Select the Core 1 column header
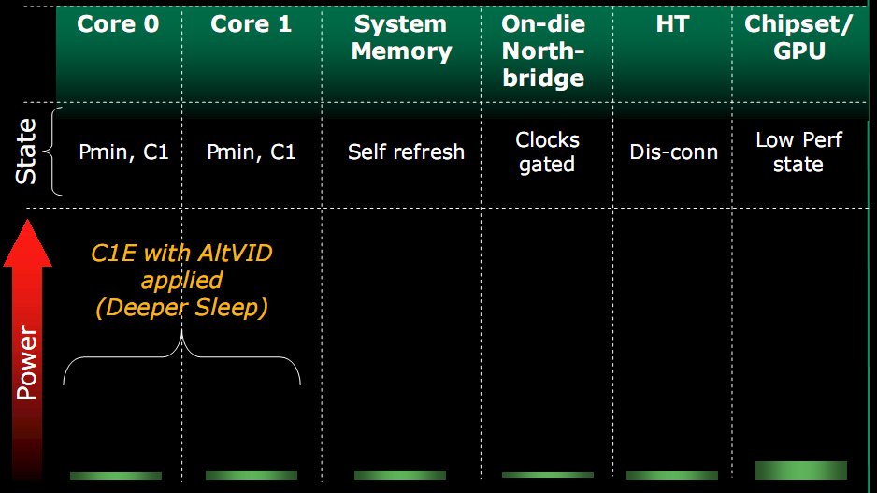 pyautogui.click(x=252, y=24)
